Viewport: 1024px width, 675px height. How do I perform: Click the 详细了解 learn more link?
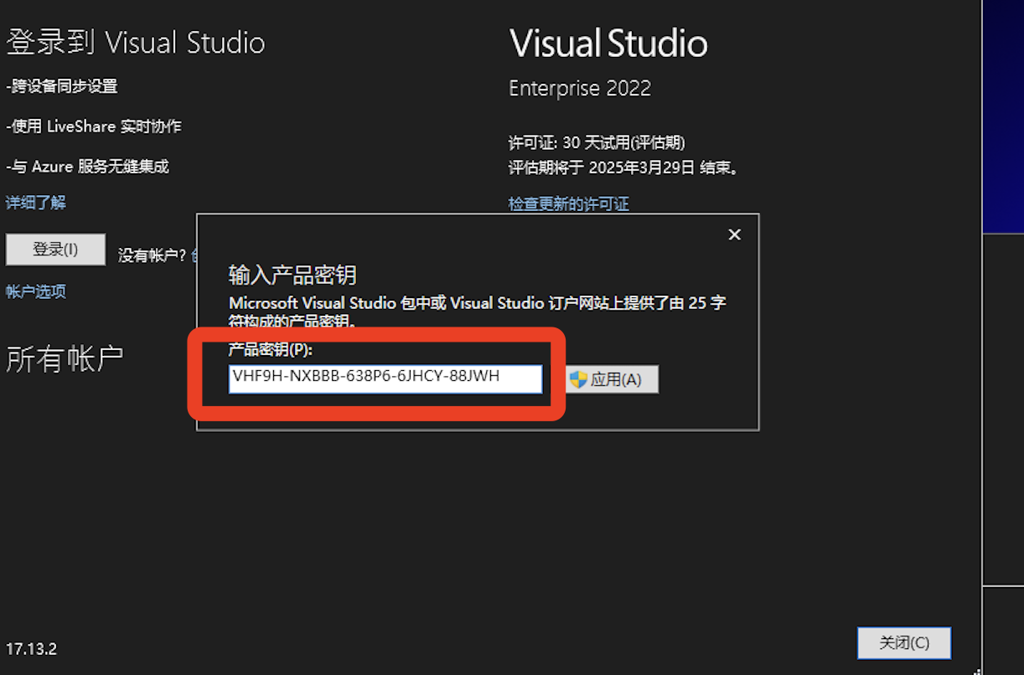pyautogui.click(x=35, y=203)
